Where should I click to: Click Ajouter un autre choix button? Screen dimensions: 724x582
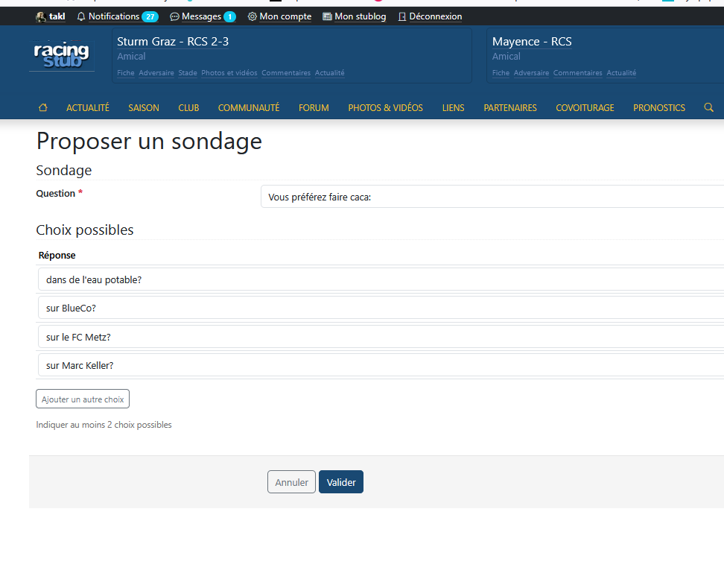pyautogui.click(x=83, y=399)
